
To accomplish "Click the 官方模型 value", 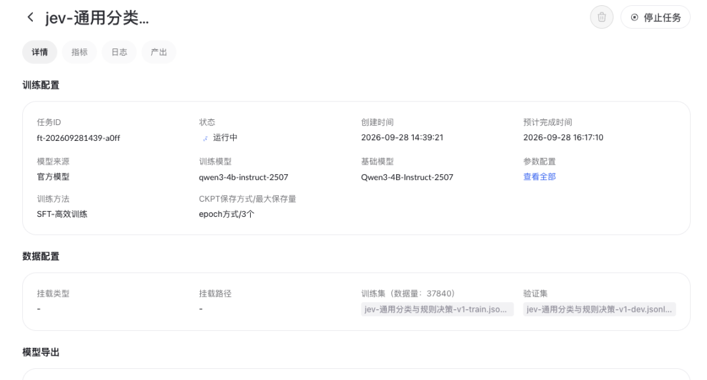I will click(53, 177).
